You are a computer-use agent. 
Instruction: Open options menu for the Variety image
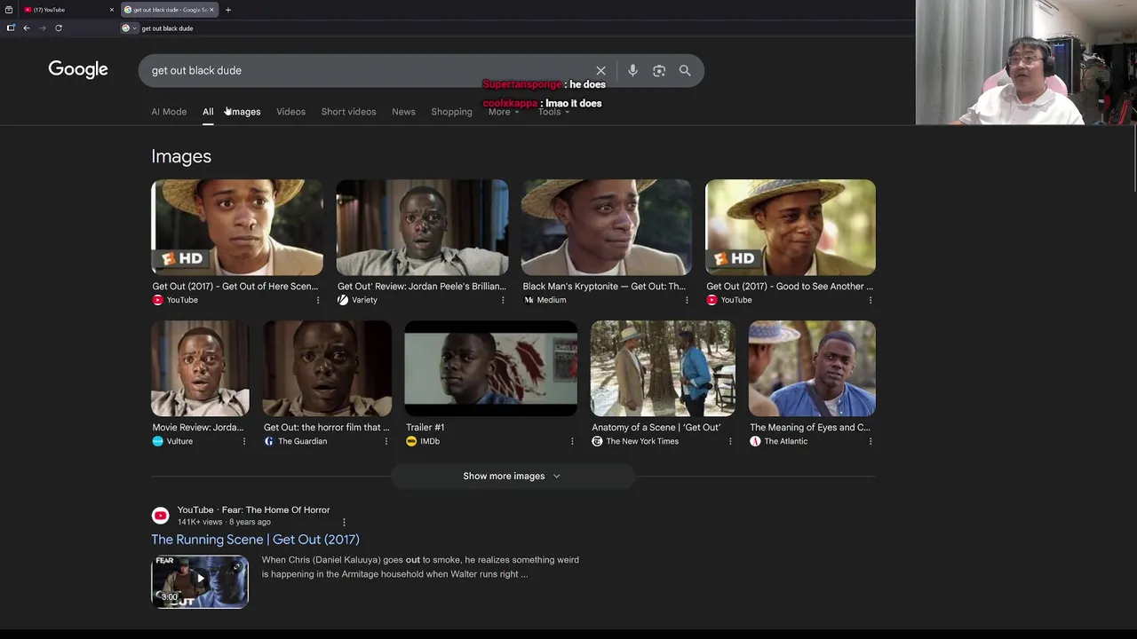pos(503,300)
